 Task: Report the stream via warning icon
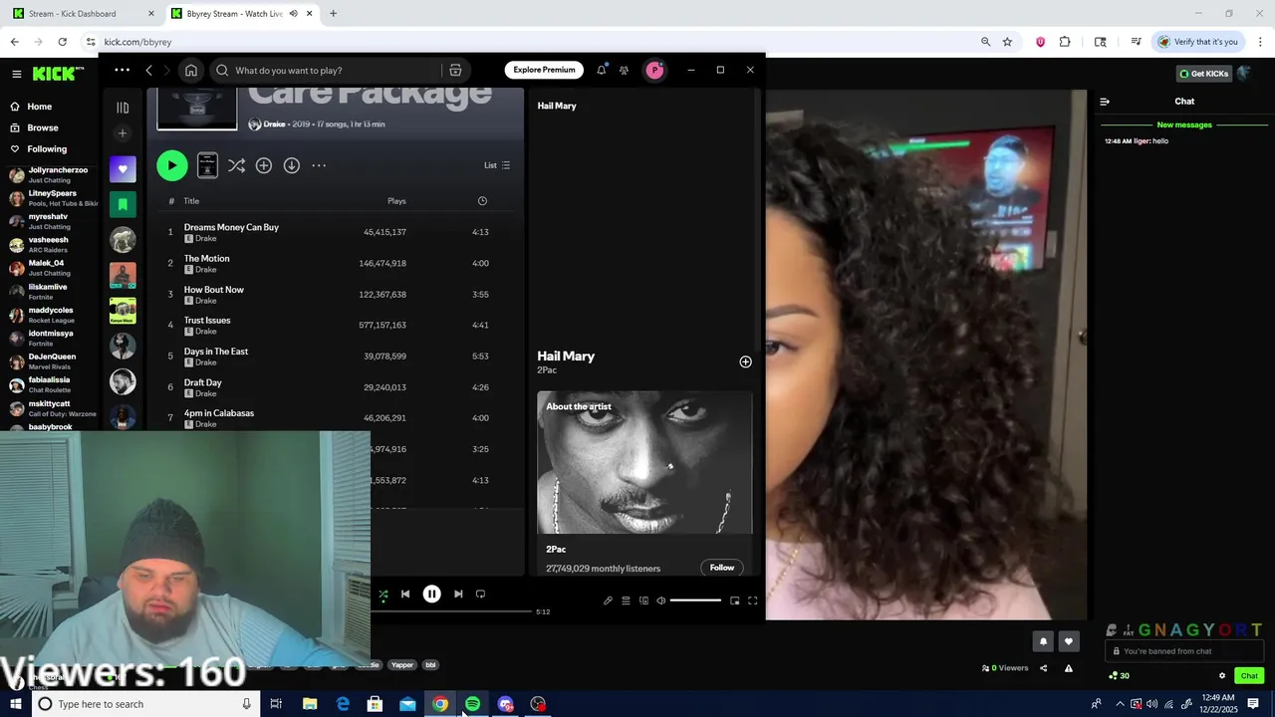1069,668
